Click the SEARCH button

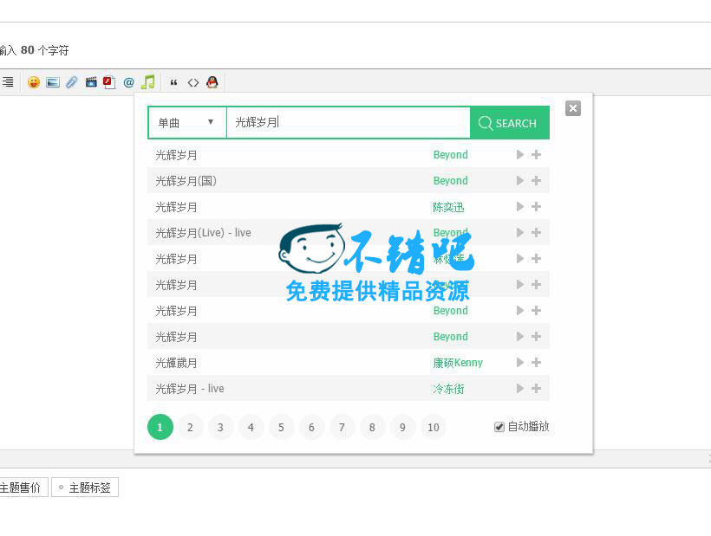(510, 123)
